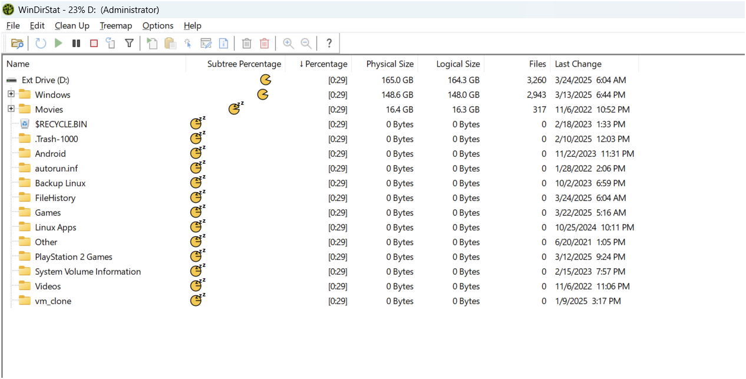746x379 pixels.
Task: Select System Volume Information folder
Action: (x=88, y=272)
